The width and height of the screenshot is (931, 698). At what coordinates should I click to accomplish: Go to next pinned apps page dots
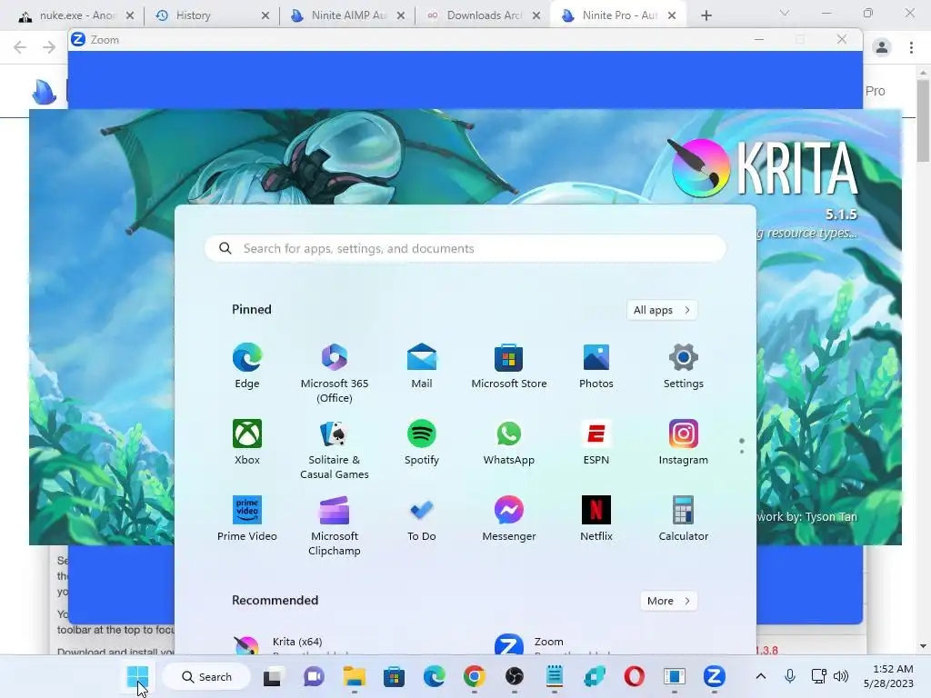coord(742,446)
